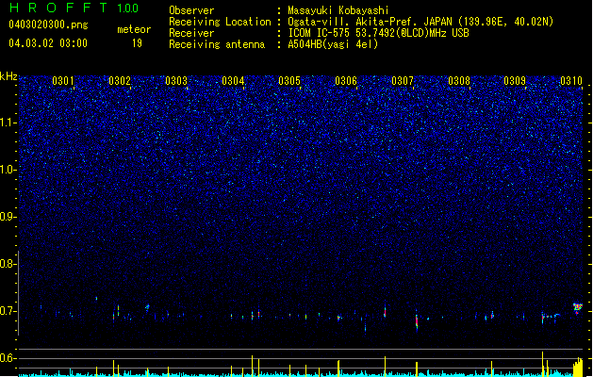Click the long red echo just after 0307
Screen dimensions: 593x377
click(x=417, y=321)
